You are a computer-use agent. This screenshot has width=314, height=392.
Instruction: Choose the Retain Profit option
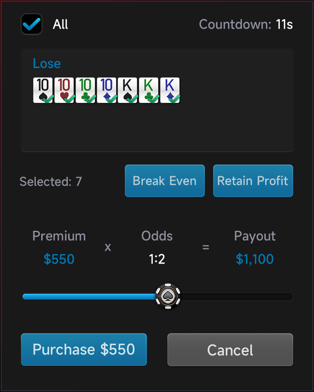coord(253,181)
